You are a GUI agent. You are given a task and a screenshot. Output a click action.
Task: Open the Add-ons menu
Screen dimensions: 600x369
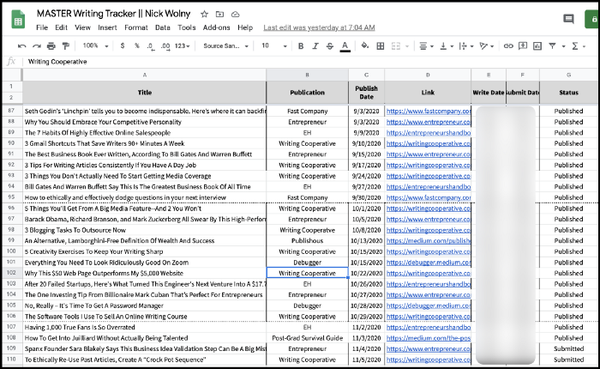pos(217,27)
